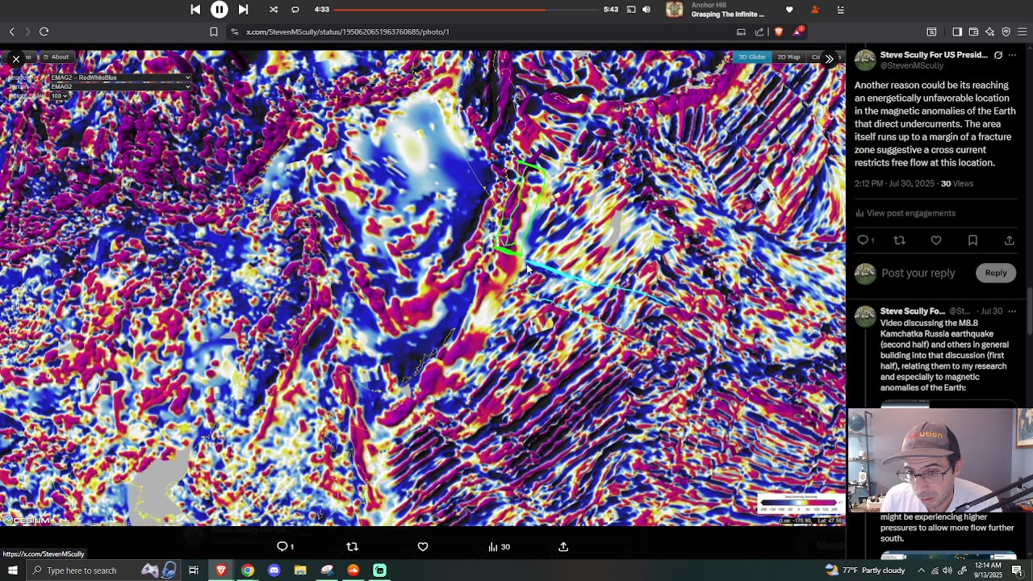Switch to the 2D Map tab
Screen dimensions: 1033x581
click(788, 57)
